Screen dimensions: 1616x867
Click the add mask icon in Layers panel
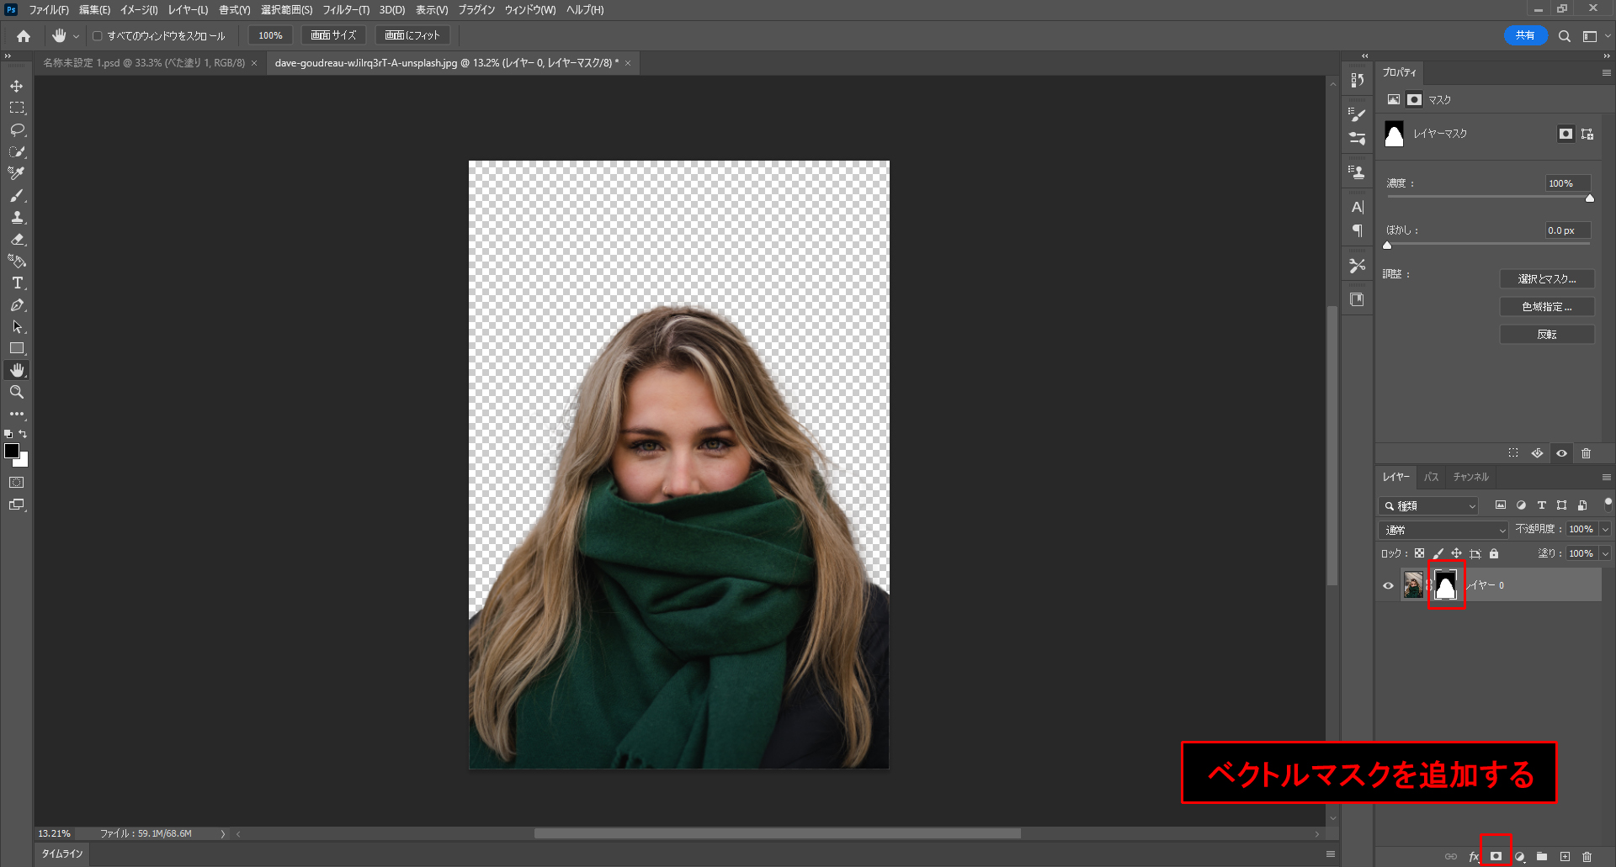[1496, 856]
